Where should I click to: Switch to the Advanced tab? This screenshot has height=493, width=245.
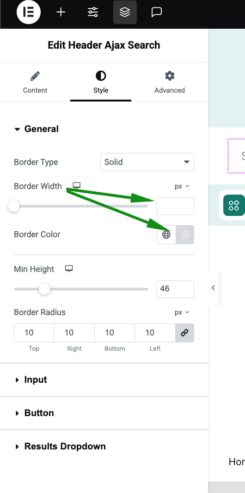click(169, 82)
